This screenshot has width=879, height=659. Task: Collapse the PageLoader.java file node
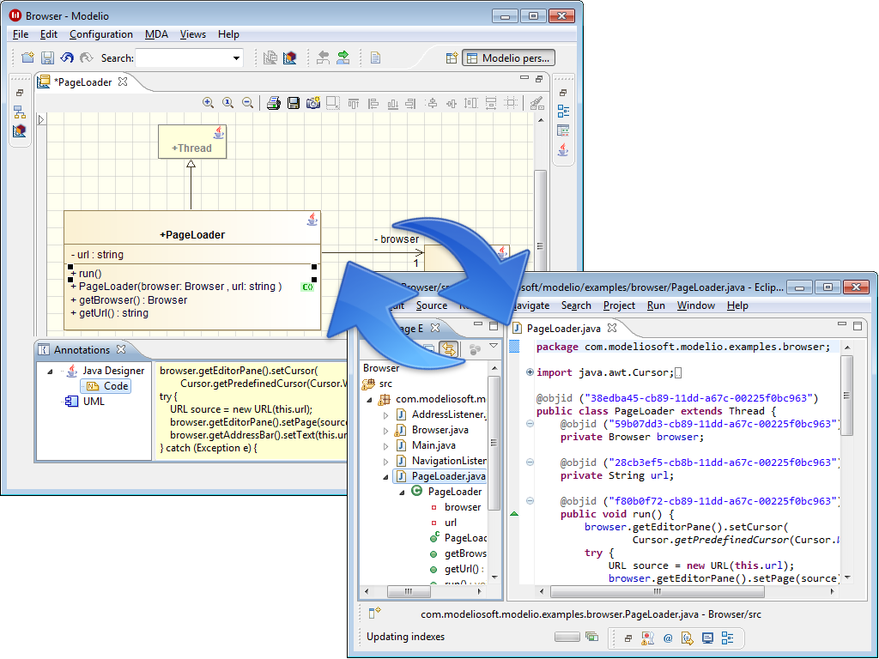point(385,477)
